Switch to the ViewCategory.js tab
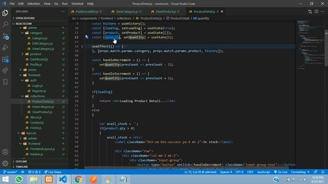The height and width of the screenshot is (184, 328). [x=127, y=11]
